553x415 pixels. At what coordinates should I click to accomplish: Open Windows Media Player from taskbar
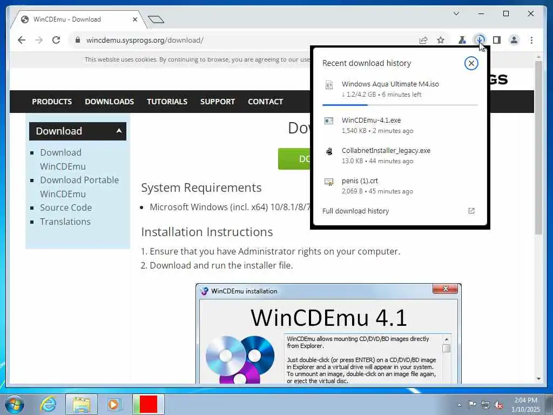(x=113, y=404)
